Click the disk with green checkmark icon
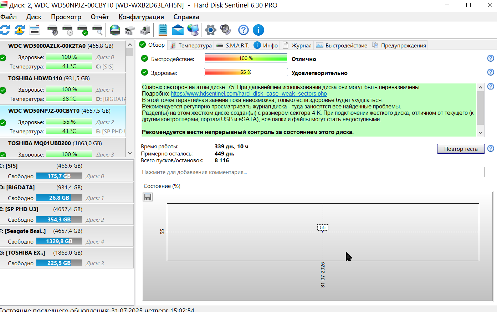 pos(83,30)
